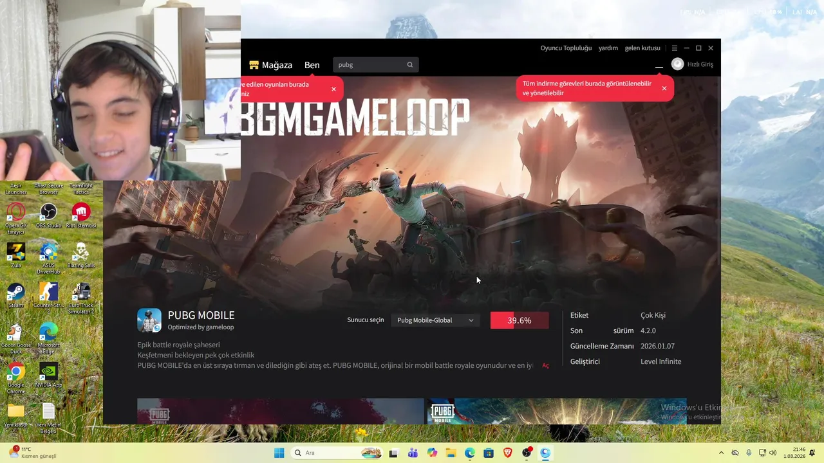
Task: Click the microphone tray icon
Action: [749, 453]
